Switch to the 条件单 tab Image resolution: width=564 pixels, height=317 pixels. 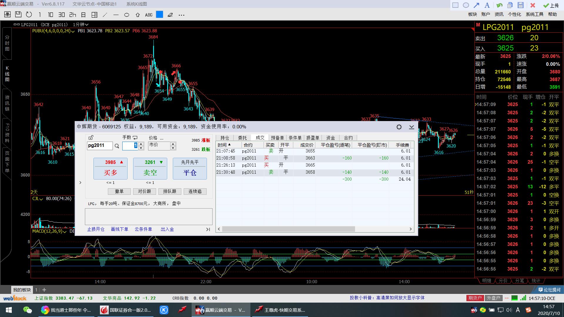295,137
